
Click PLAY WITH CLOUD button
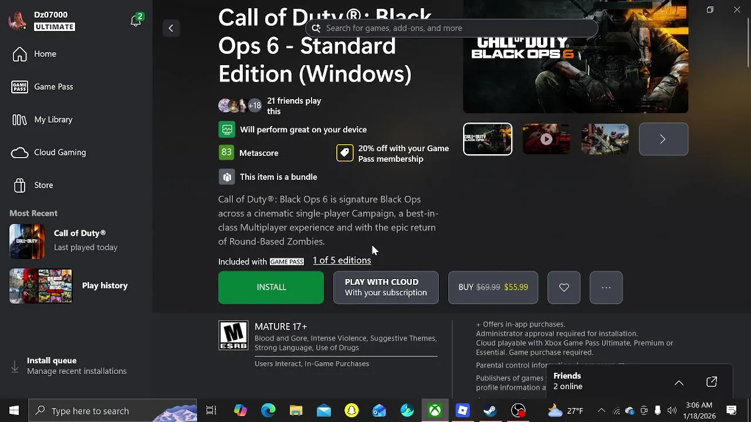pyautogui.click(x=385, y=287)
